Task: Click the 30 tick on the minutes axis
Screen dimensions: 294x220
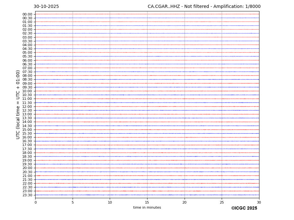Action: coord(259,202)
